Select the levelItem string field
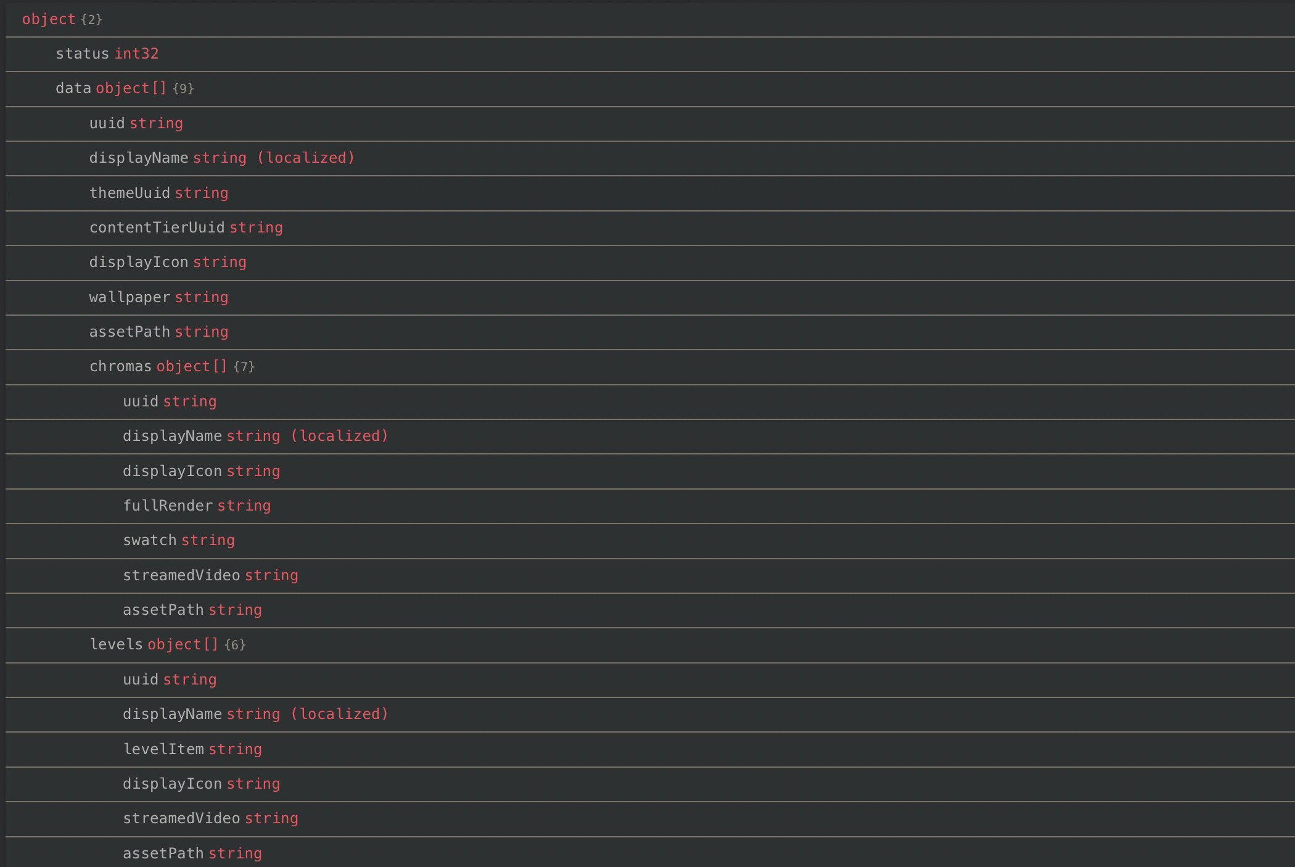Screen dimensions: 1295x867 [x=163, y=750]
